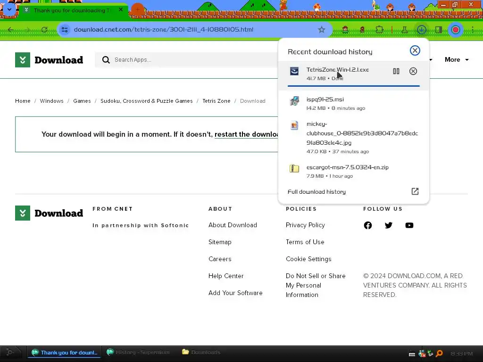Image resolution: width=483 pixels, height=362 pixels.
Task: Open Full download history link
Action: point(316,192)
